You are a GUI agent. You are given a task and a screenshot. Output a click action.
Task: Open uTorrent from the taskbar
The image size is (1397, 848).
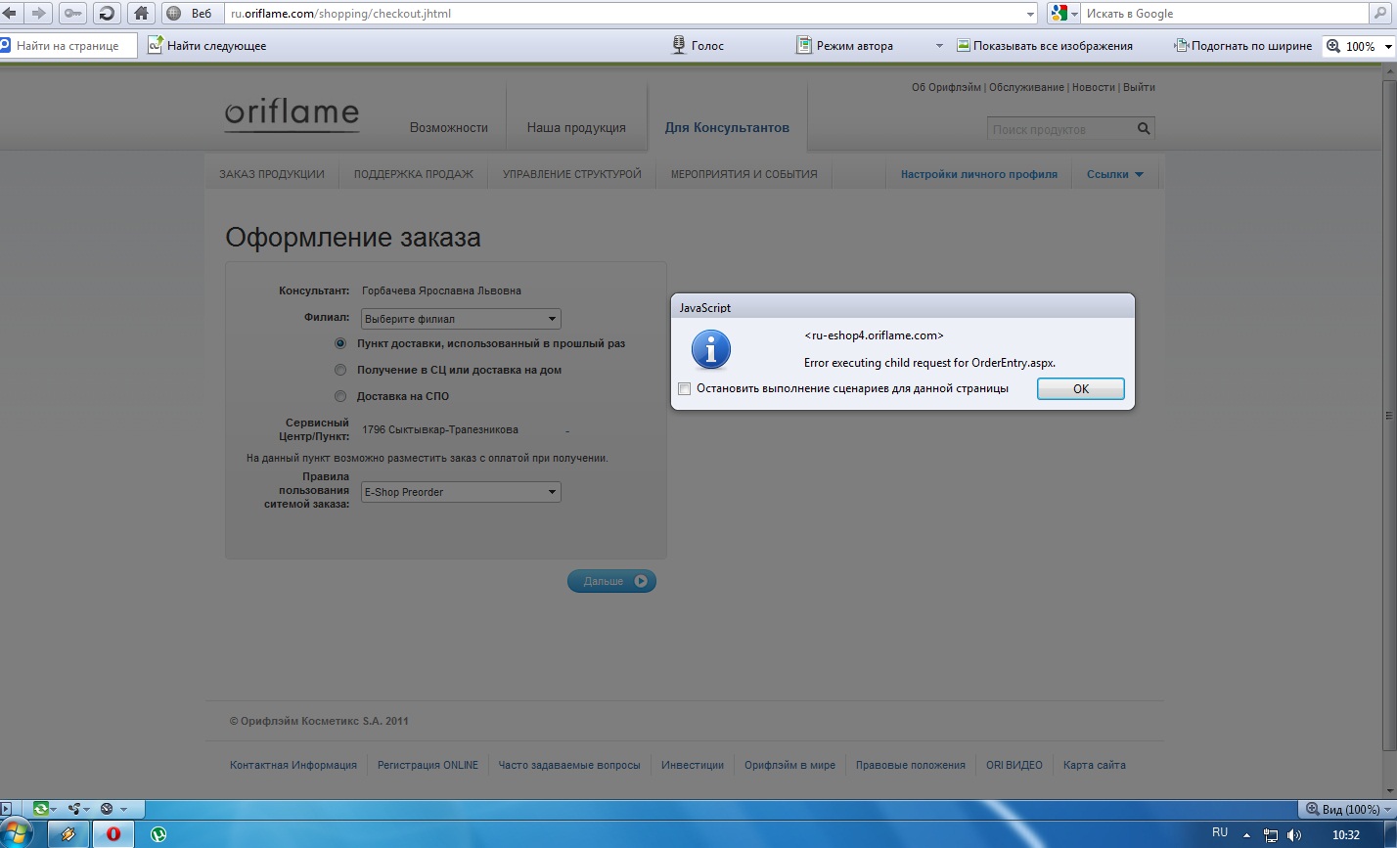(x=158, y=834)
